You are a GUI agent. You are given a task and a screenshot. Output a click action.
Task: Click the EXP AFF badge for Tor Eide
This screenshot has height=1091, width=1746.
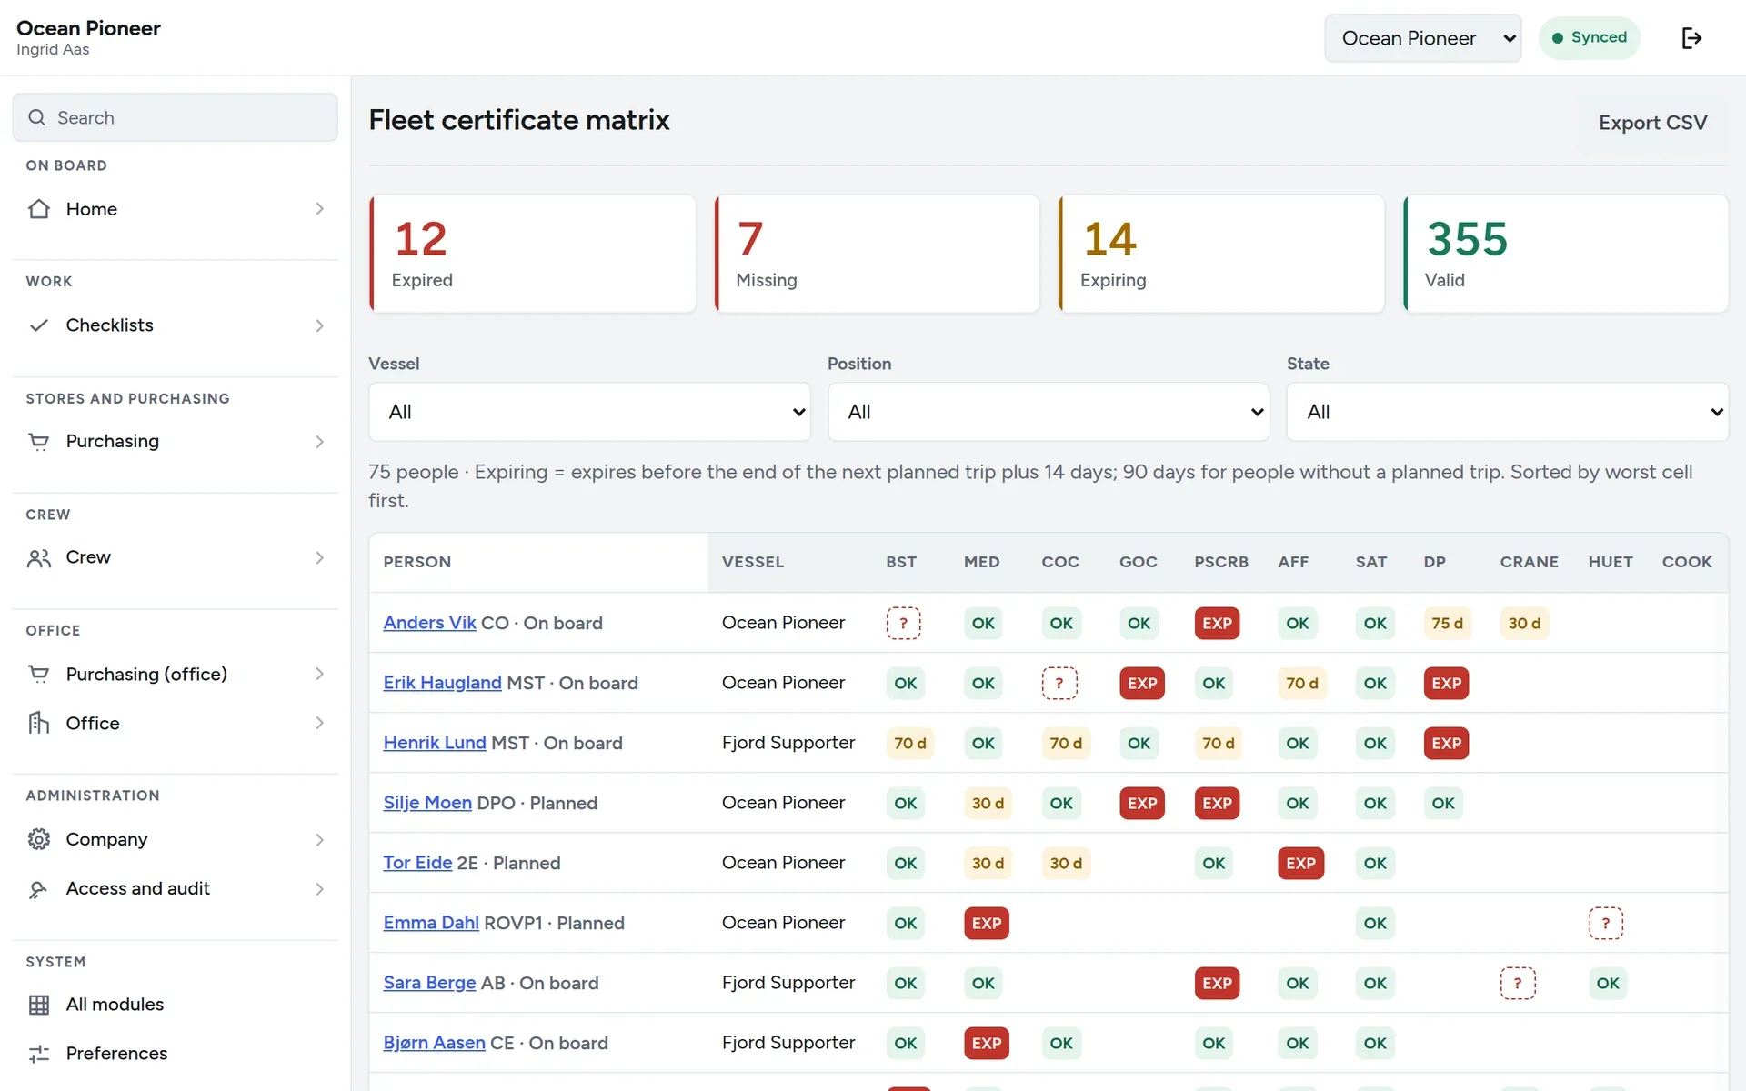click(x=1300, y=864)
